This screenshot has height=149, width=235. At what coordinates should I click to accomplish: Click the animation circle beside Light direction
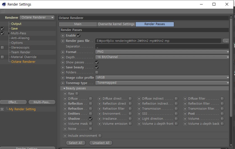point(139,119)
